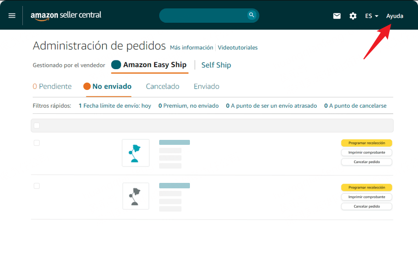Screen dimensions: 418x261
Task: Click Imprimir comprobante for the gray lamp order
Action: (x=366, y=197)
